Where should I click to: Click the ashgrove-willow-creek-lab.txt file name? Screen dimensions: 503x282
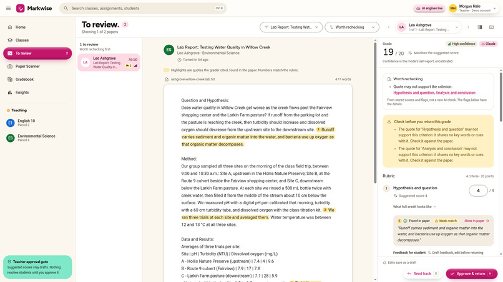pyautogui.click(x=192, y=80)
